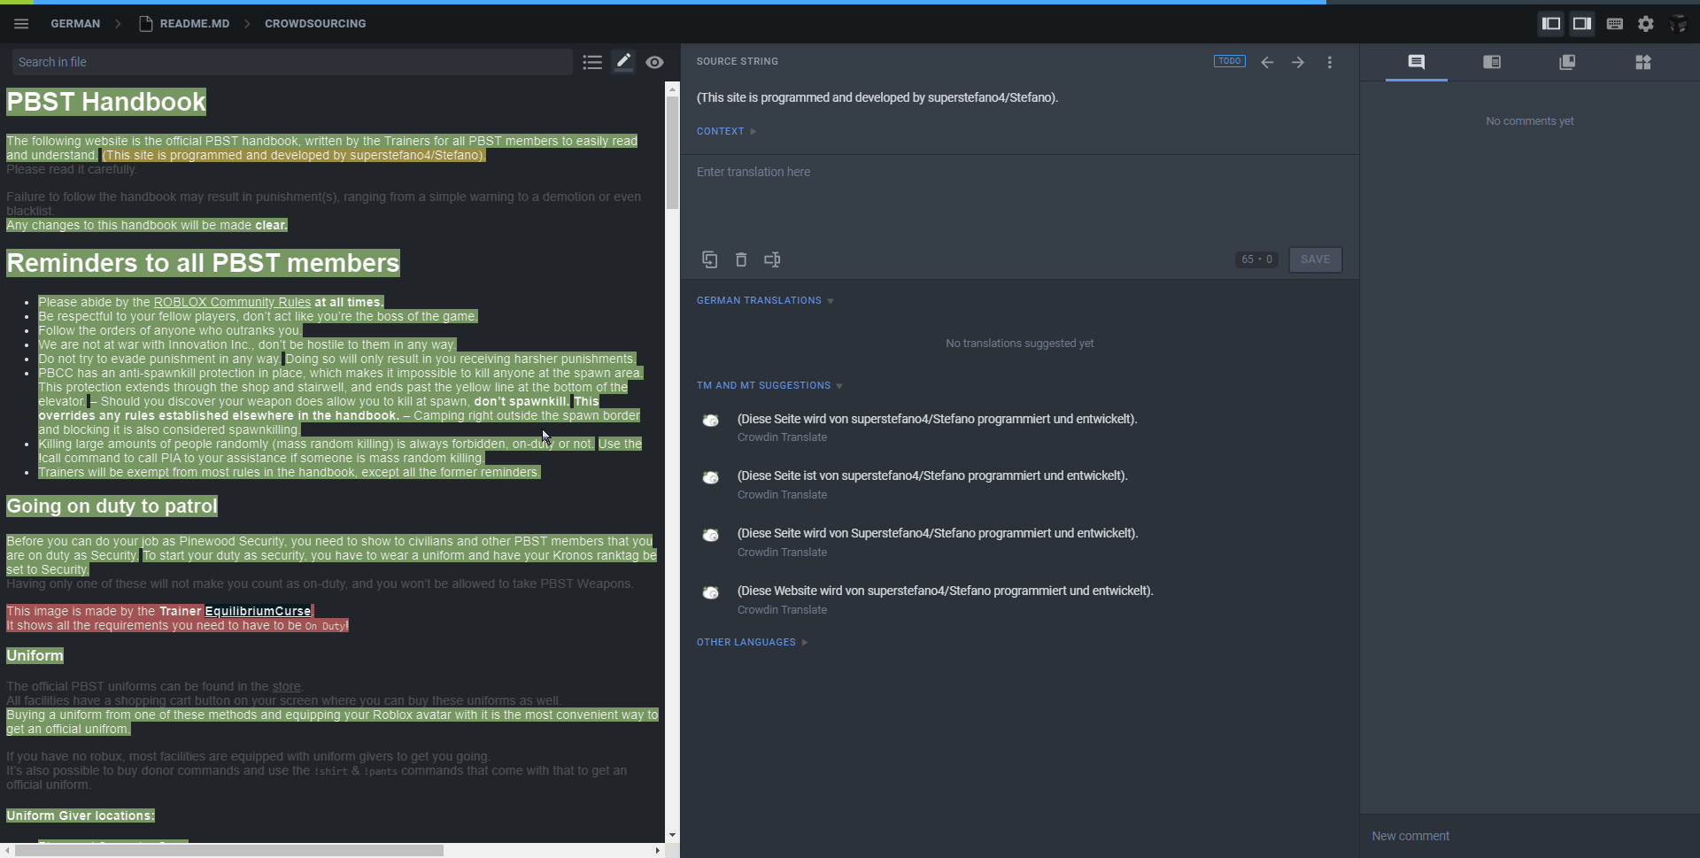Click the TODO status badge
Image resolution: width=1700 pixels, height=858 pixels.
pos(1230,61)
